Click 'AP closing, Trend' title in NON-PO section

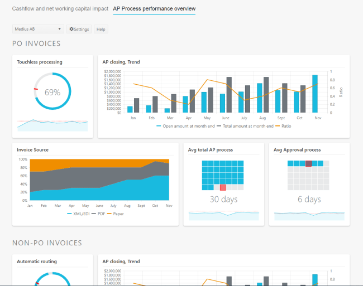(x=121, y=261)
